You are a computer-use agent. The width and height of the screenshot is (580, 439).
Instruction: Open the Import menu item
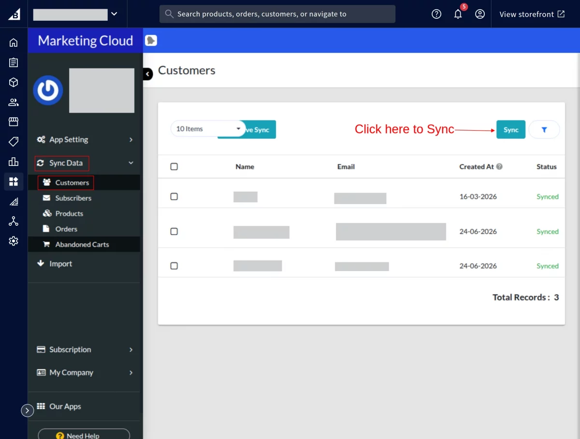click(x=60, y=263)
